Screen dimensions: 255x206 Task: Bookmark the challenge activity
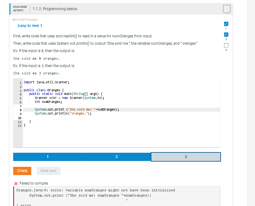(226, 9)
